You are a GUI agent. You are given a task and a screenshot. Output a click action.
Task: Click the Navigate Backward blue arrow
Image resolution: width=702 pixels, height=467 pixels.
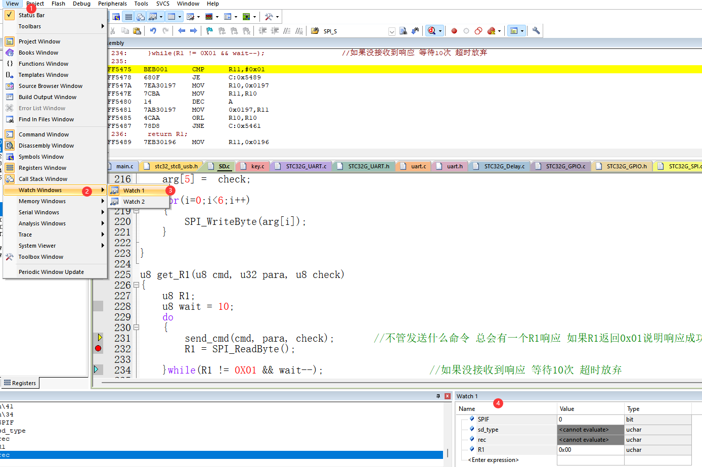coord(182,31)
